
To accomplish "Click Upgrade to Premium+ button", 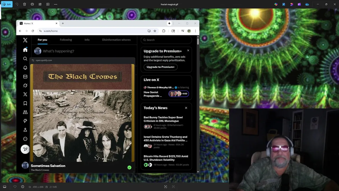I will pyautogui.click(x=160, y=67).
